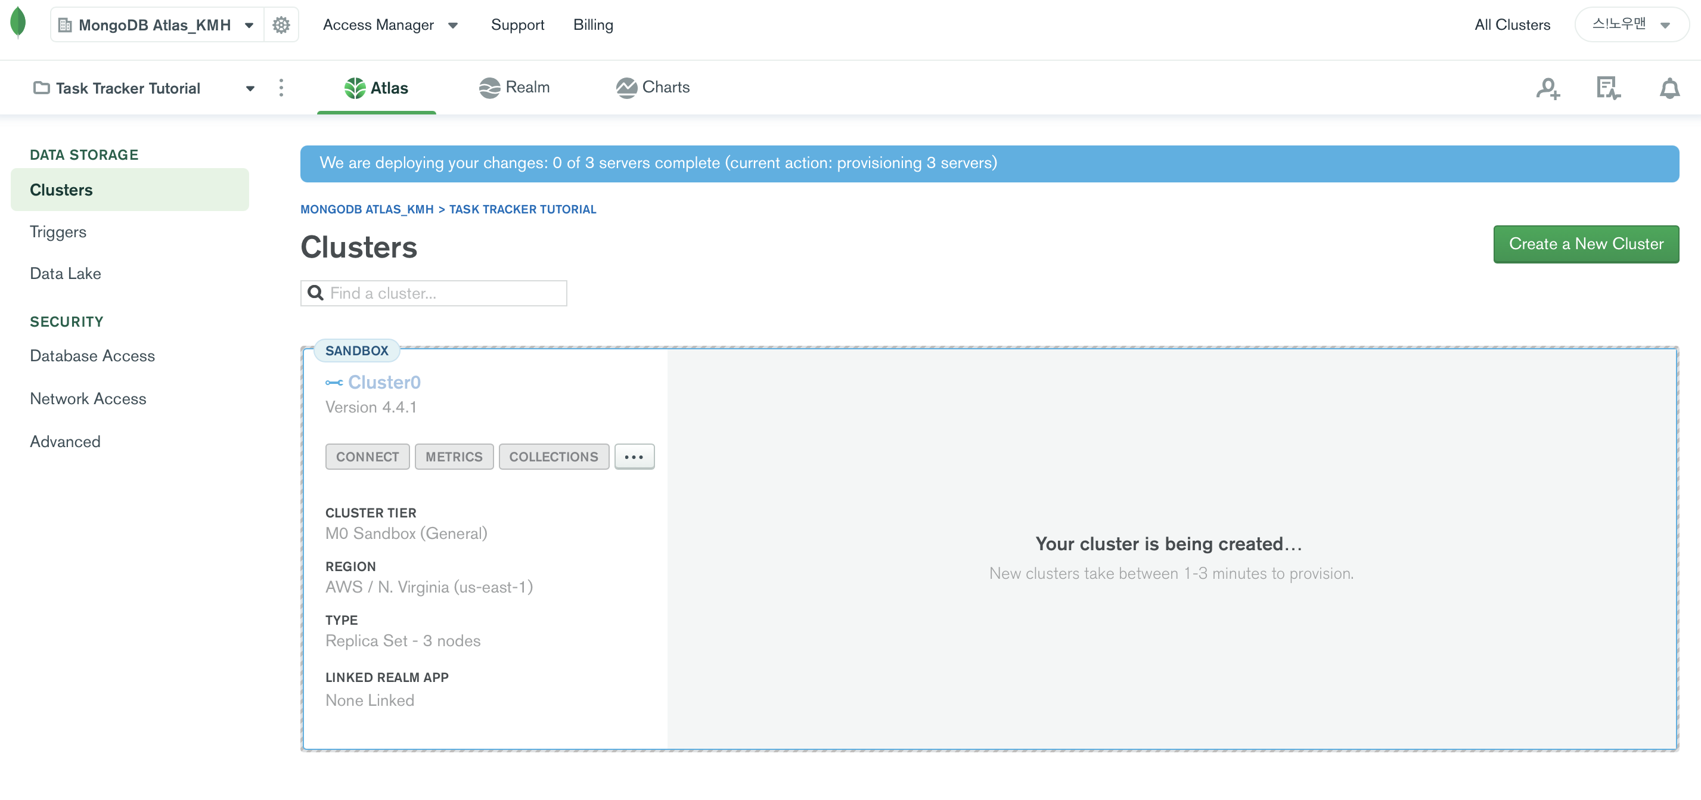Open organization settings gear icon
The image size is (1701, 800).
[x=281, y=25]
